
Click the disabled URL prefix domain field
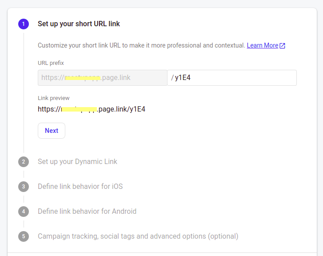(102, 78)
